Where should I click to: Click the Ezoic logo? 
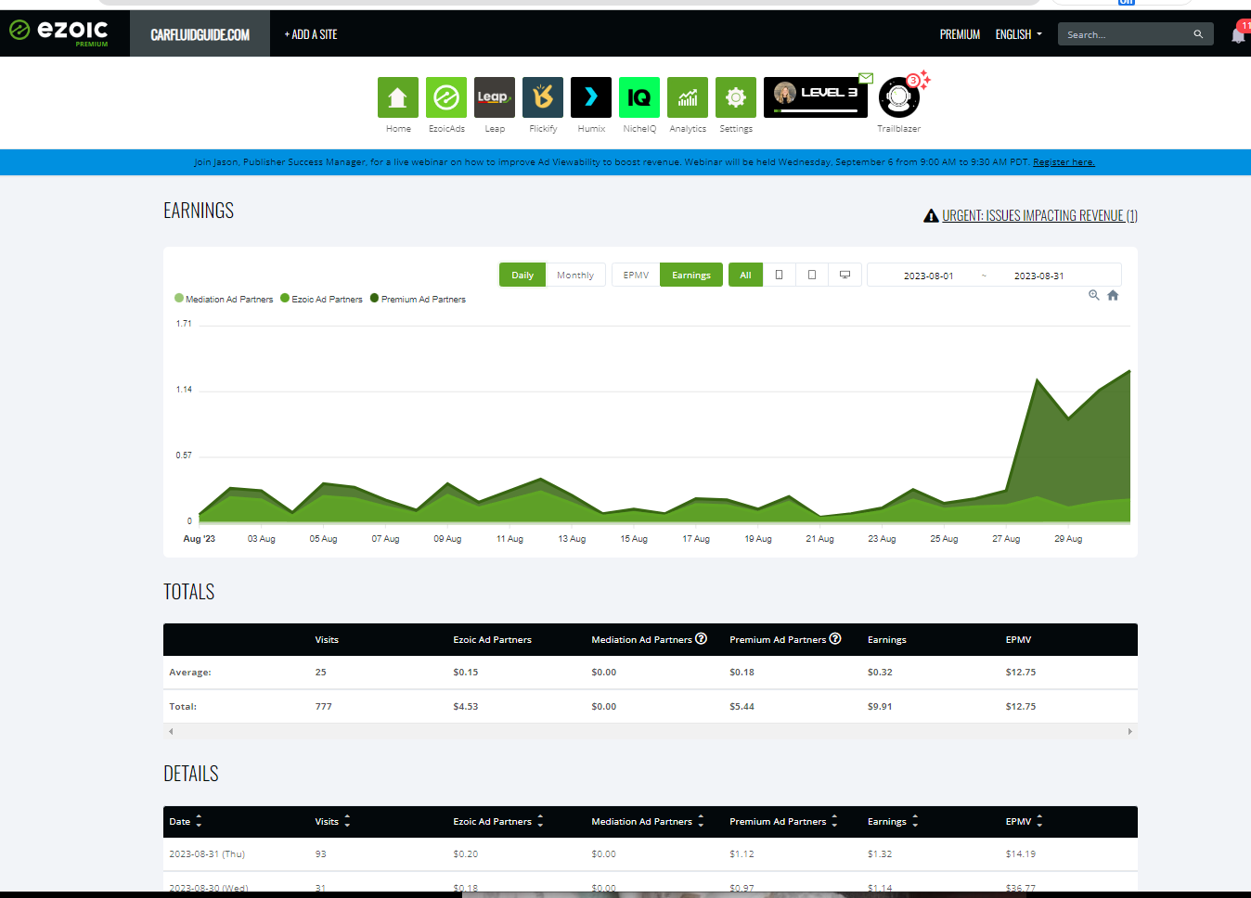tap(59, 32)
